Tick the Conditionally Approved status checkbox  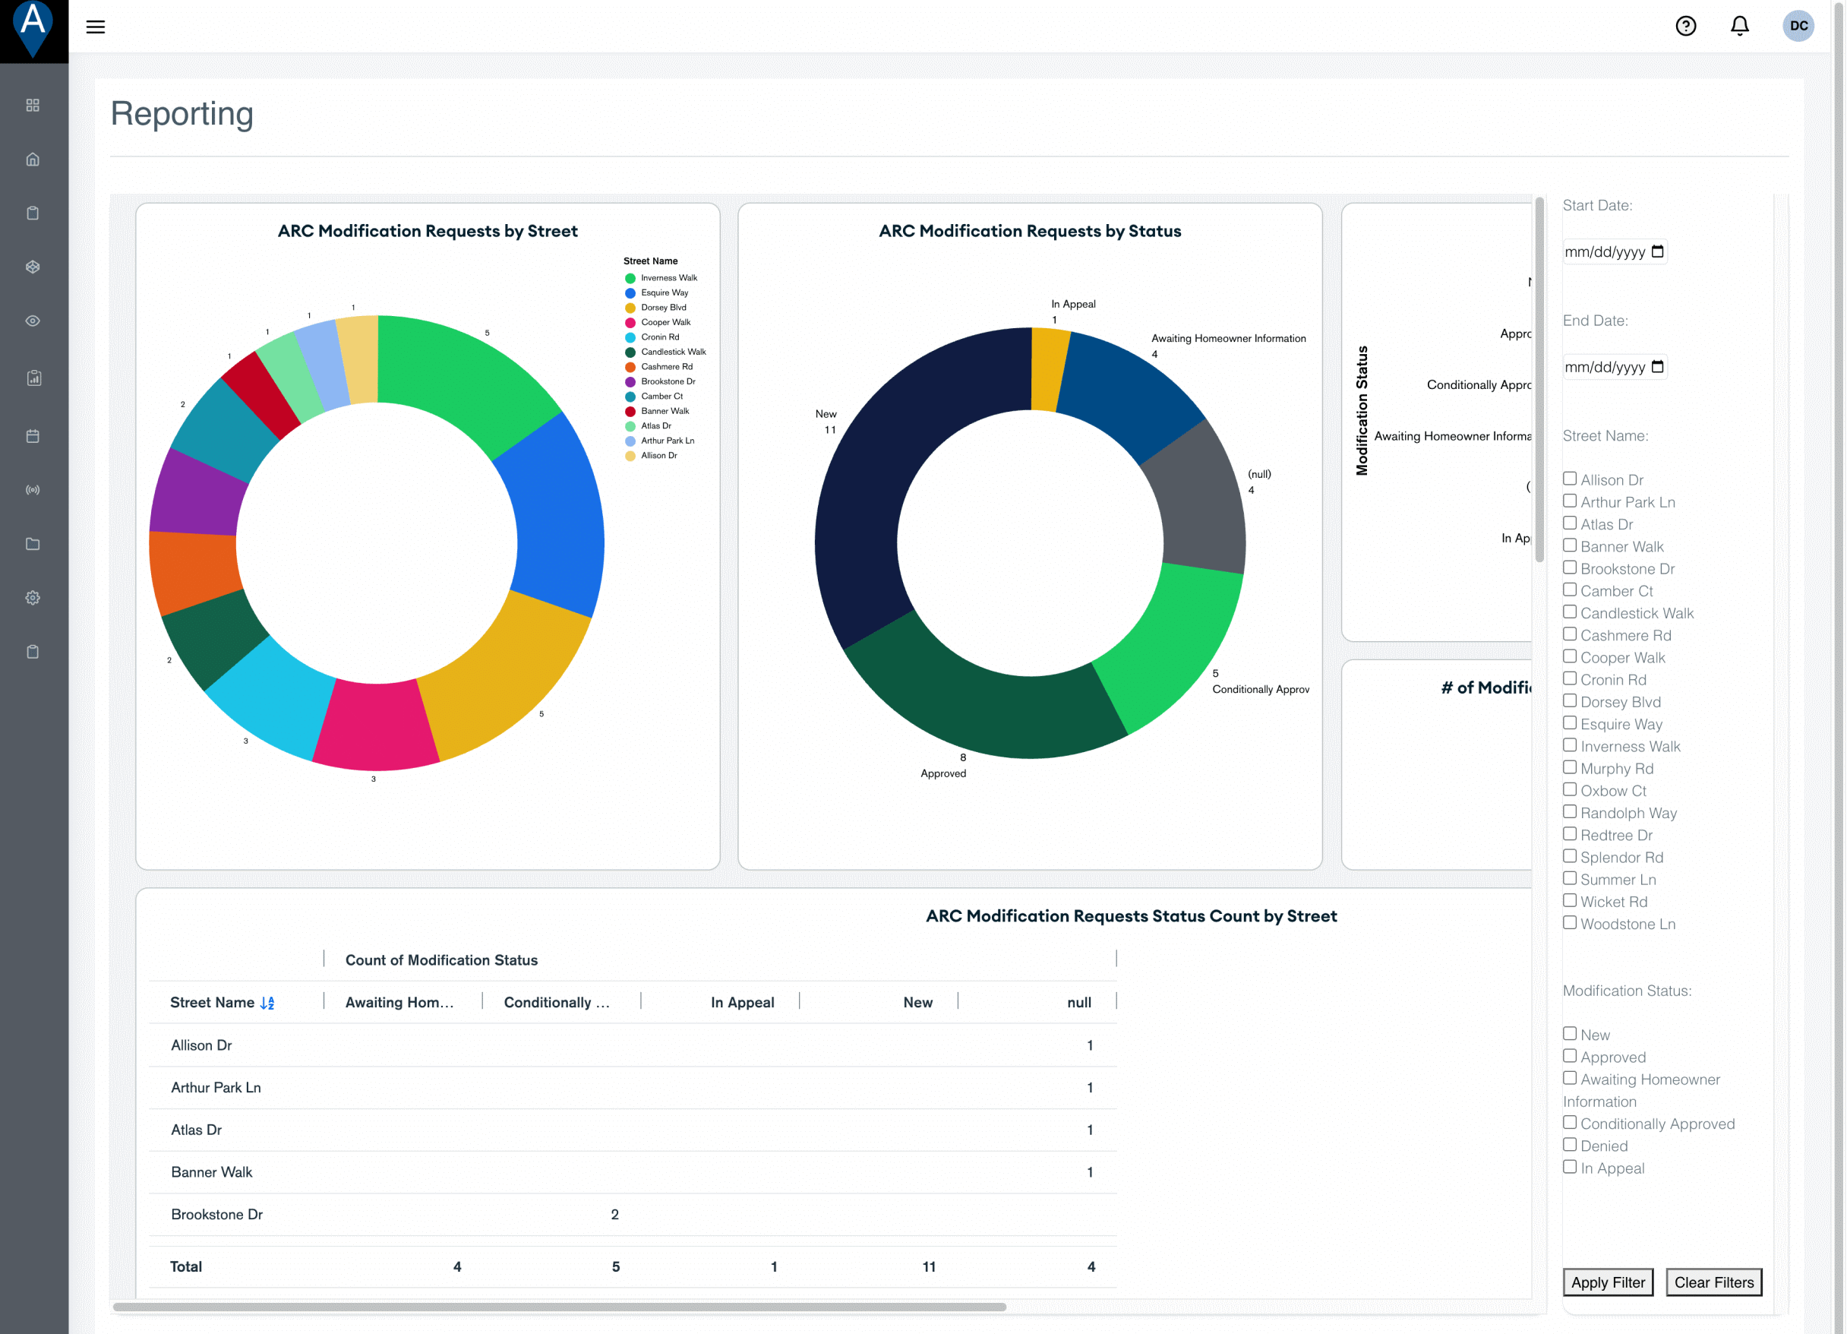tap(1569, 1122)
